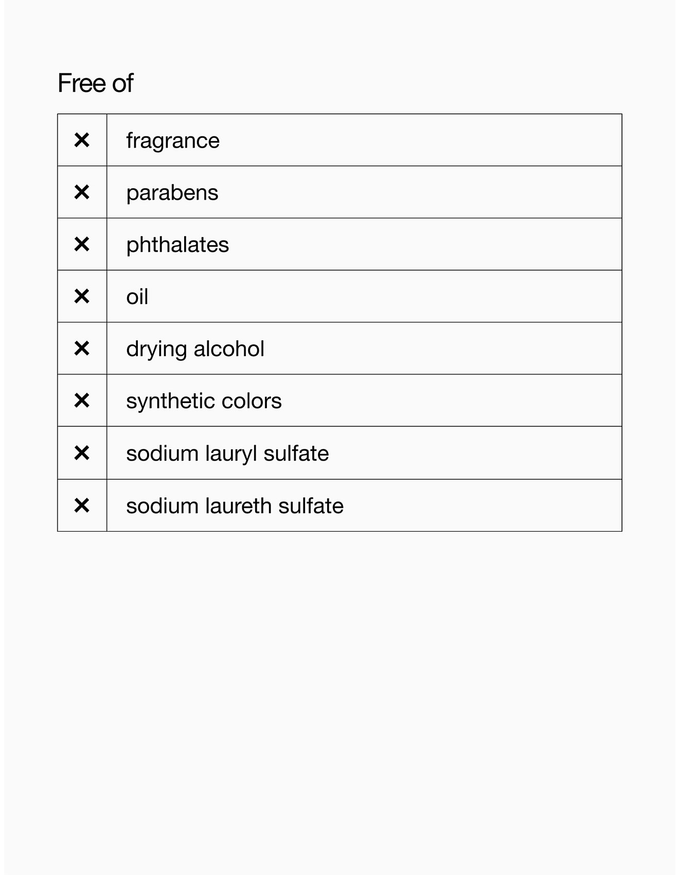Image resolution: width=679 pixels, height=875 pixels.
Task: Click the "phthalates" label
Action: point(177,245)
